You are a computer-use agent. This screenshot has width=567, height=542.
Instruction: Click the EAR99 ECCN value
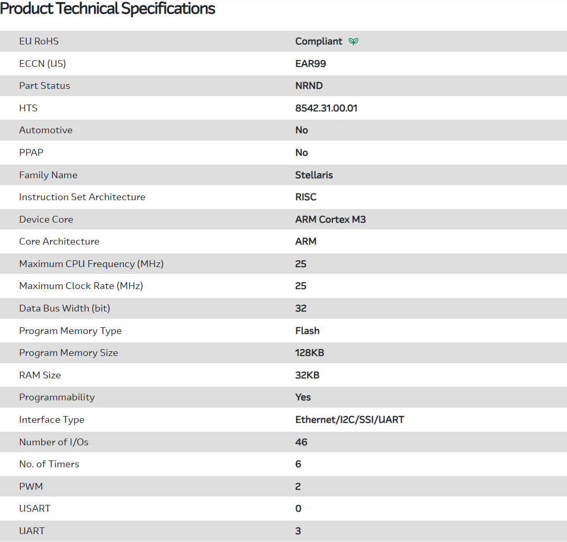pos(310,64)
